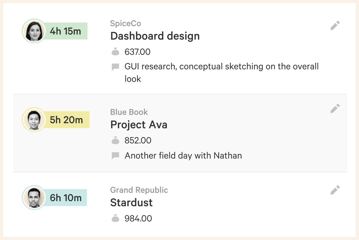The width and height of the screenshot is (359, 240).
Task: Open the Stardust project title
Action: pos(131,203)
